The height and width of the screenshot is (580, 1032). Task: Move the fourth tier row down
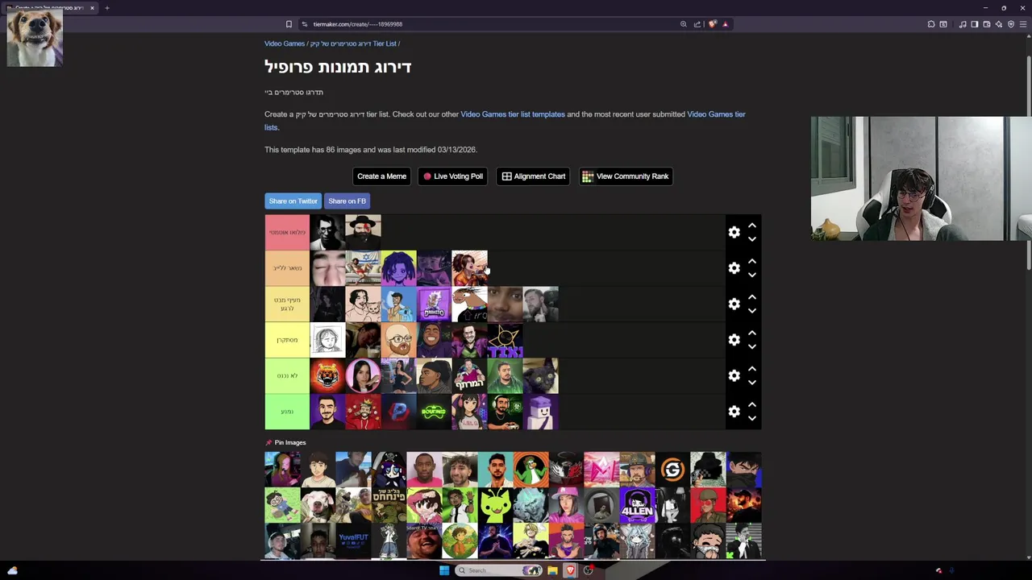751,346
